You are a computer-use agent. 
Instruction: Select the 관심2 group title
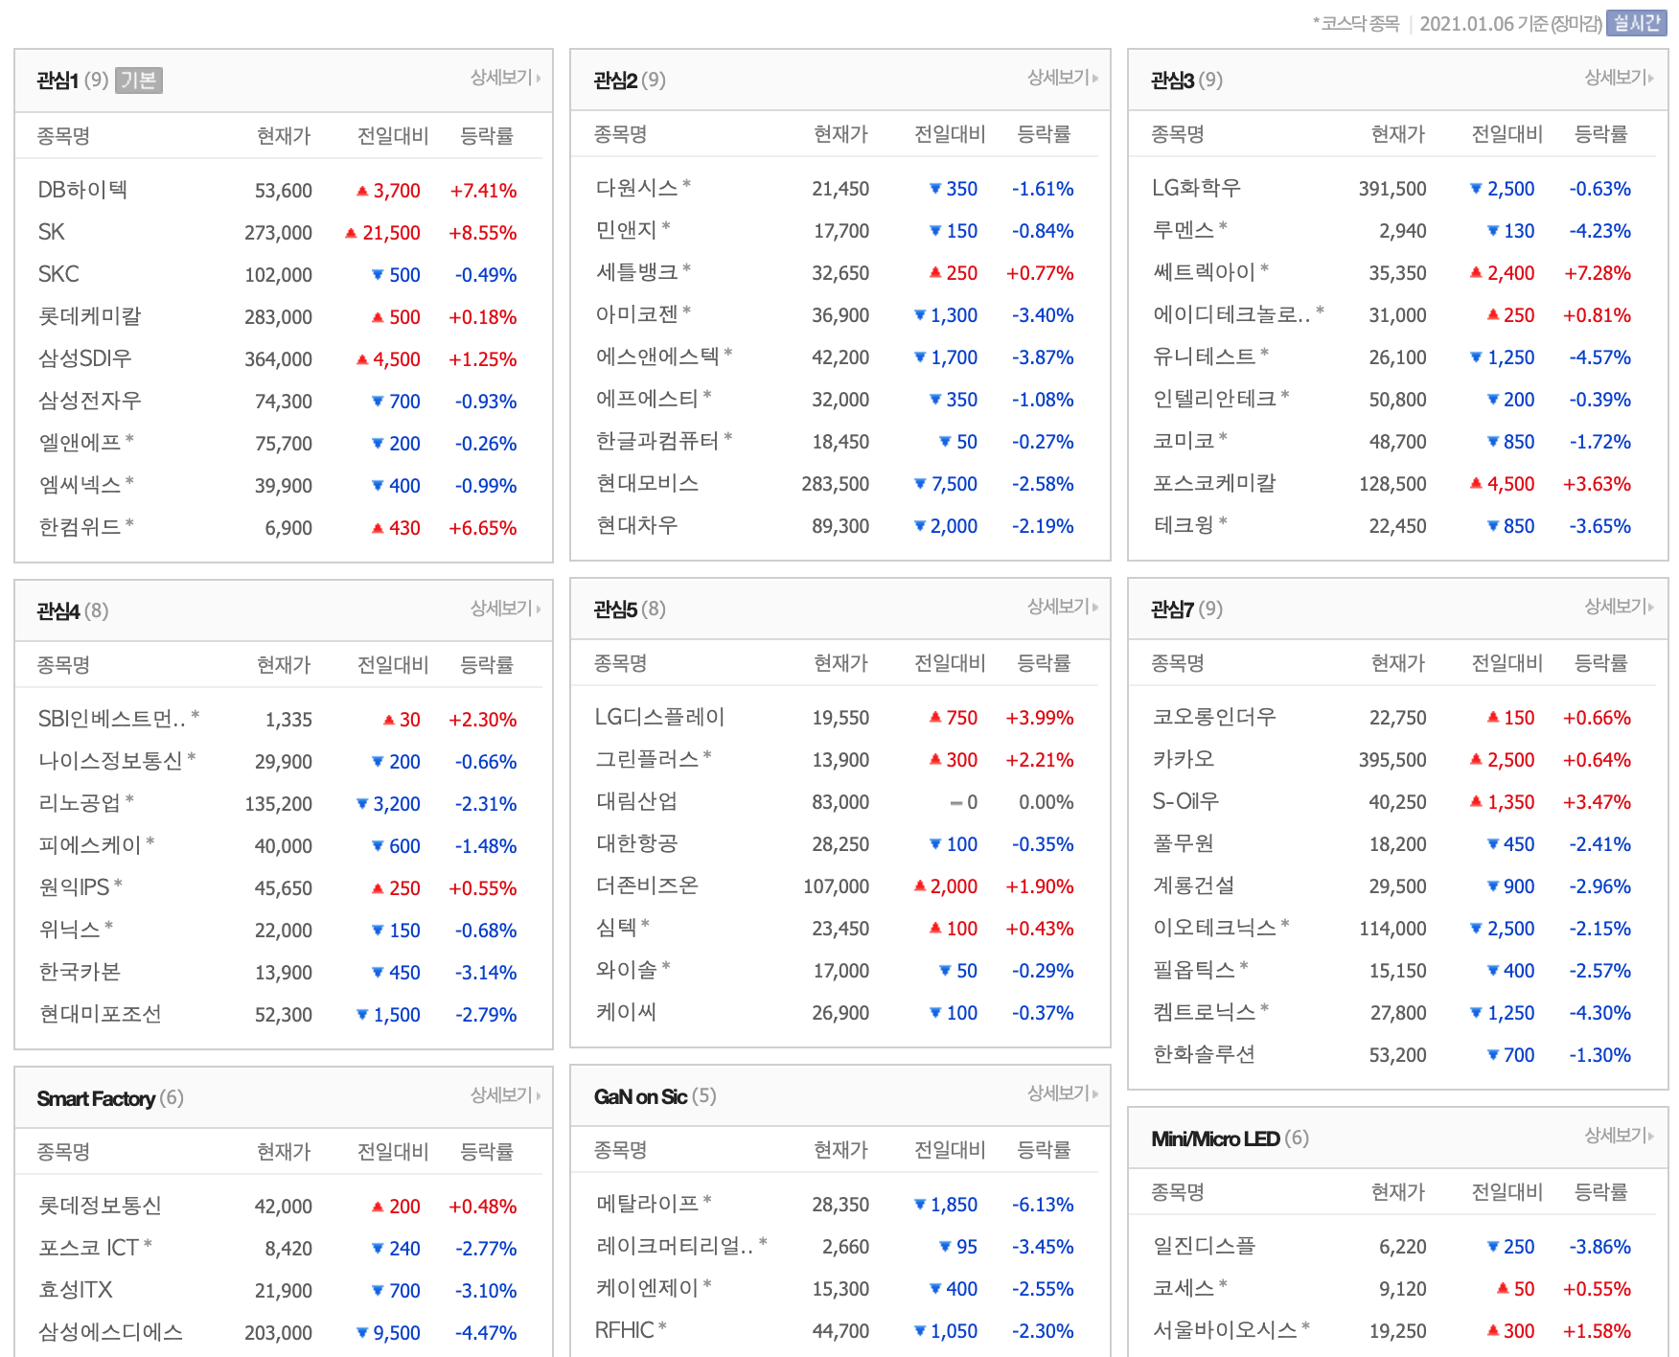(x=615, y=80)
